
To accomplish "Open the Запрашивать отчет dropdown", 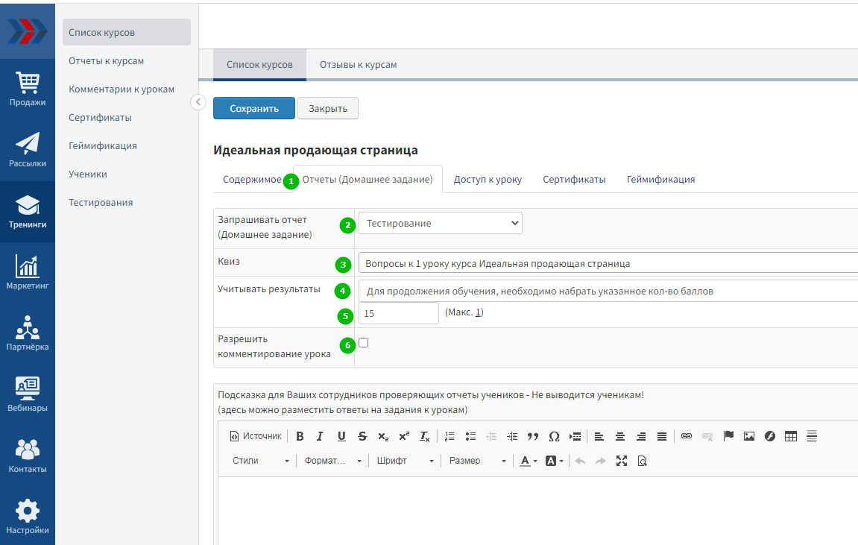I will tap(441, 223).
